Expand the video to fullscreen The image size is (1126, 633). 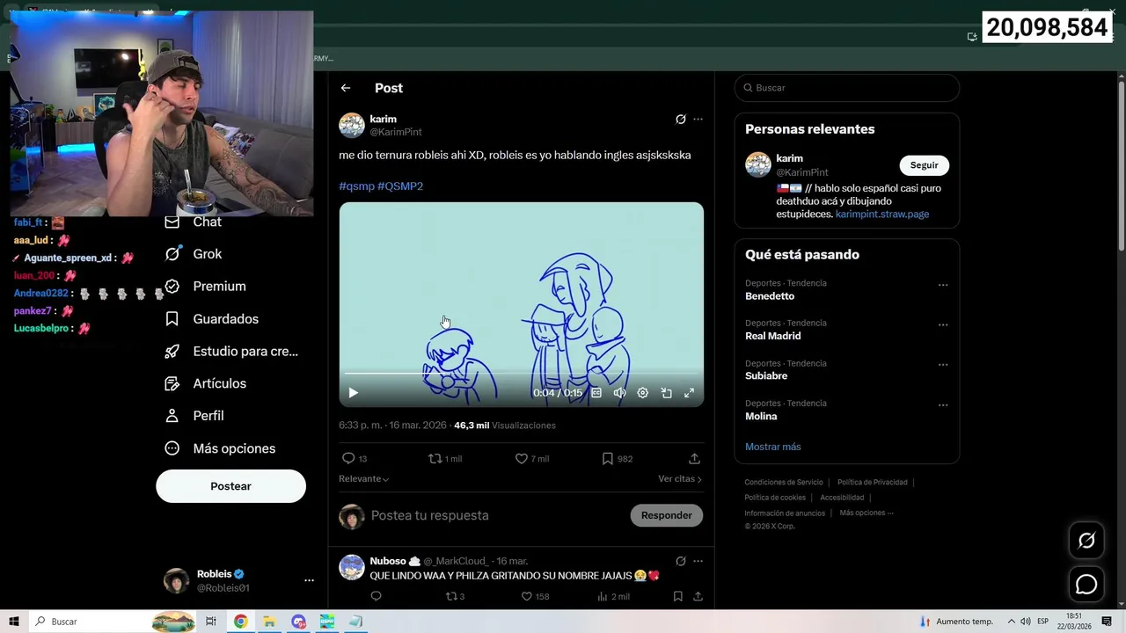689,393
